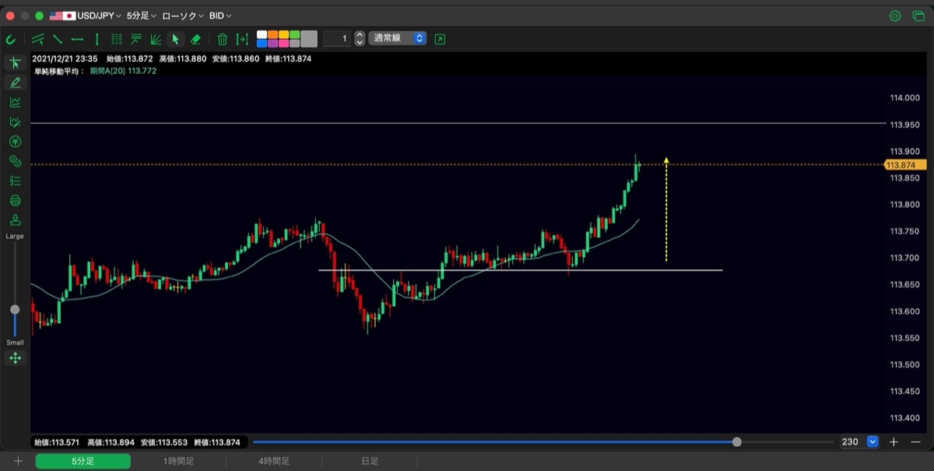Viewport: 934px width, 471px height.
Task: Select the vertical line drawing tool
Action: 97,39
